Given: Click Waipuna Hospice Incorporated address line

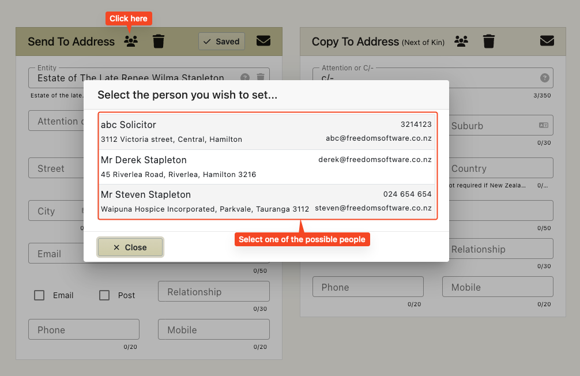Looking at the screenshot, I should coord(205,209).
